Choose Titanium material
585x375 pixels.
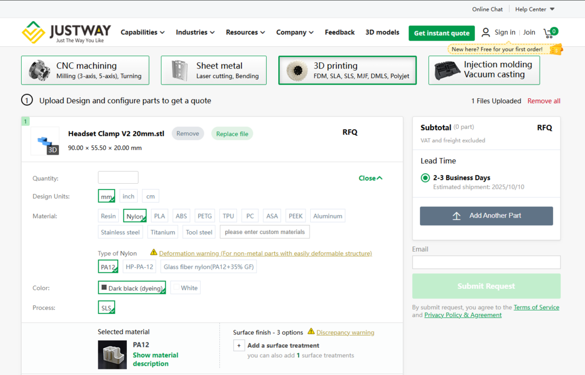163,232
